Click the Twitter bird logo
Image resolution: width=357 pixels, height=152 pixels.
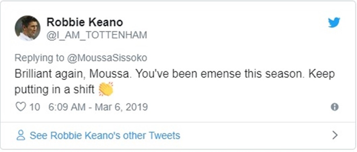coord(334,23)
